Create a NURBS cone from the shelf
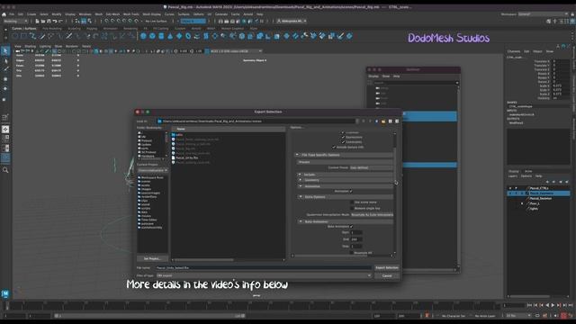Viewport: 576px width, 324px height. (170, 36)
